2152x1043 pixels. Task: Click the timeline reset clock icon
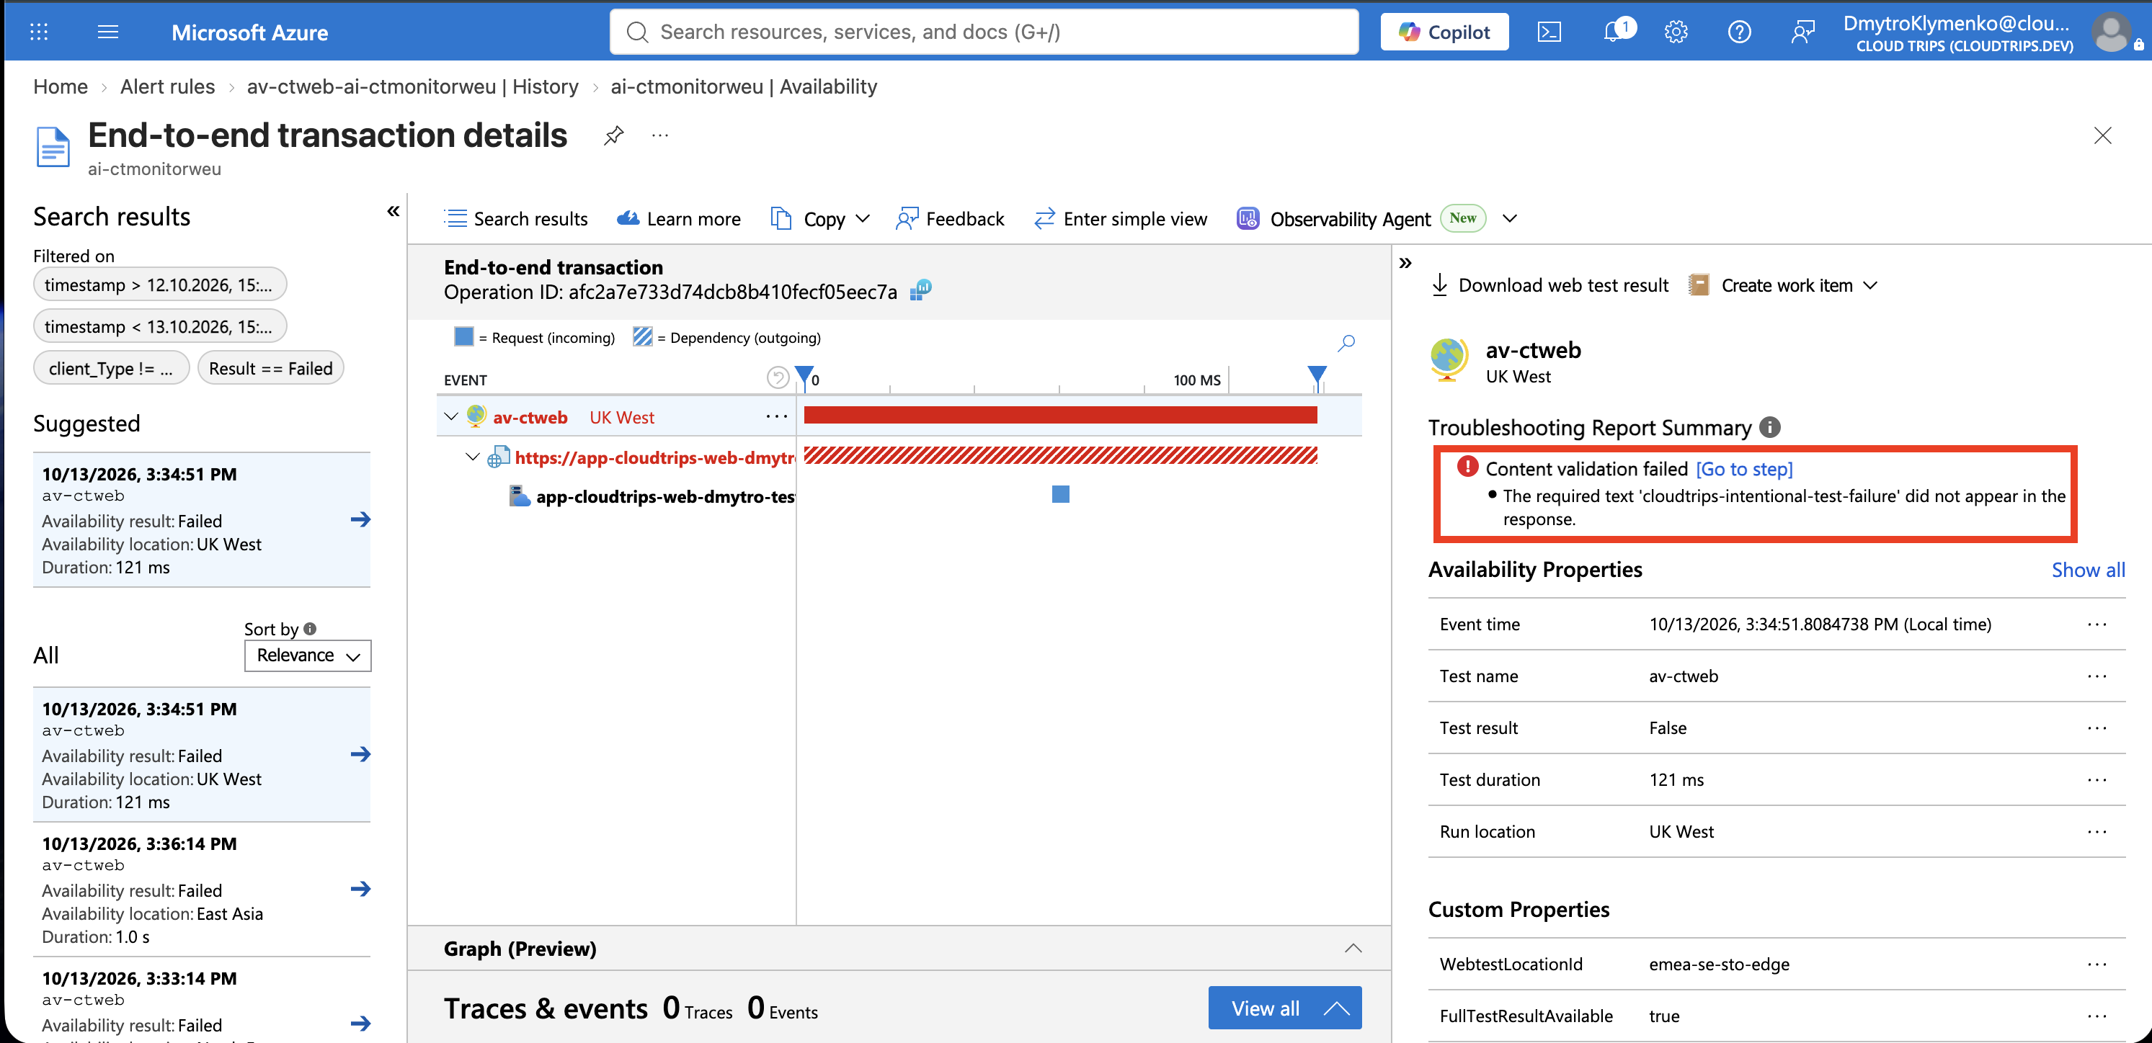(x=777, y=378)
